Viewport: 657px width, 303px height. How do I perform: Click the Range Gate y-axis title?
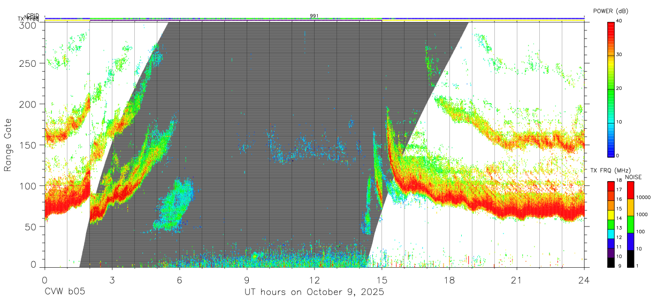8,145
